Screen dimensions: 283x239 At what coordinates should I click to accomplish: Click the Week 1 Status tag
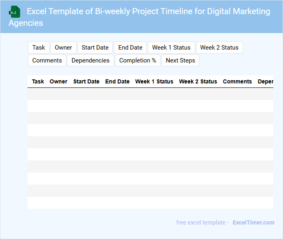click(171, 48)
